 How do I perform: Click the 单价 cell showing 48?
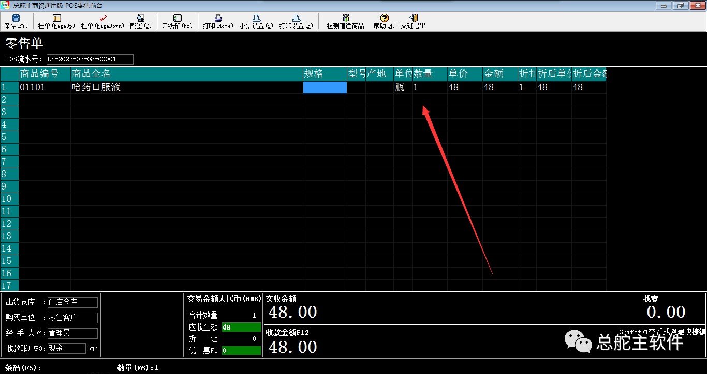click(465, 87)
